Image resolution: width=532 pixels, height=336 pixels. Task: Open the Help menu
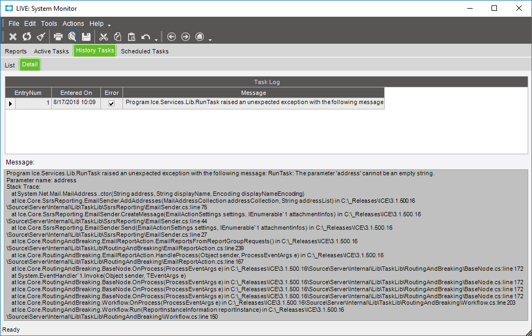tap(97, 24)
